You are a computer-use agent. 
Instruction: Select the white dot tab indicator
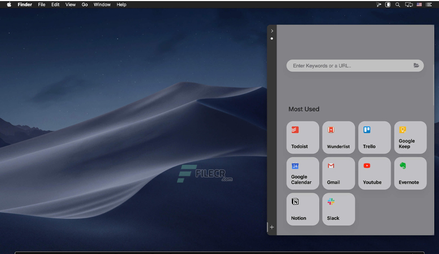tap(272, 39)
